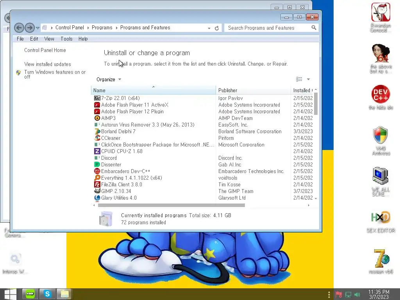Expand the arrow after Programs breadcrumb
Screen dimensions: 400x300
[x=116, y=28]
